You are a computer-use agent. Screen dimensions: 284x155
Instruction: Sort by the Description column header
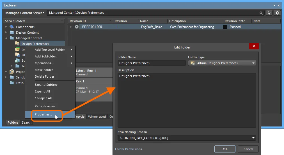click(x=195, y=21)
